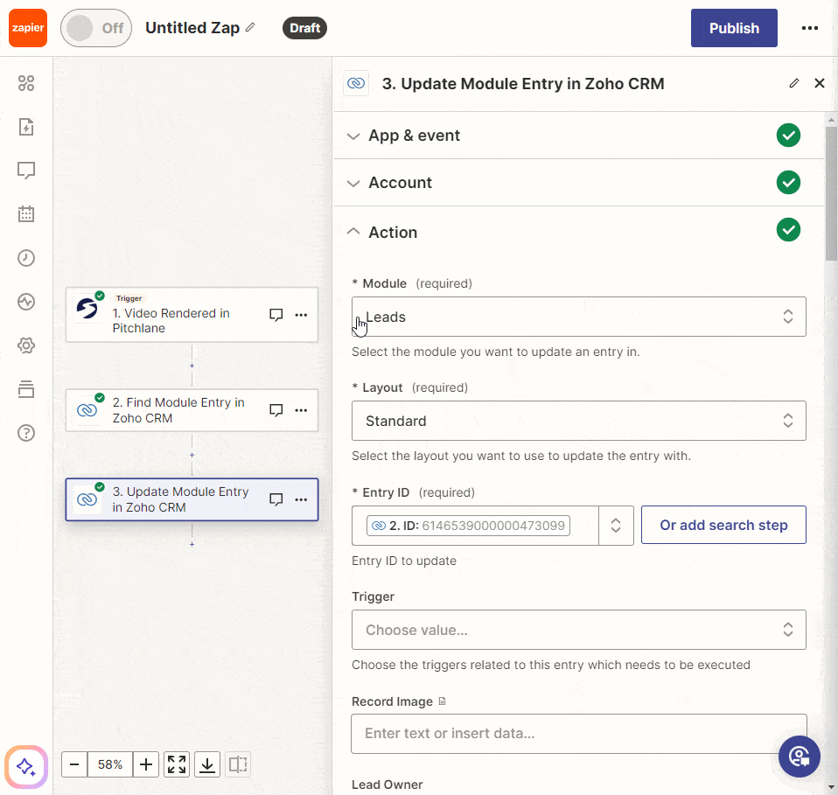Select step 2 Find Module Entry
Screen dimensions: 838x795
tap(192, 410)
